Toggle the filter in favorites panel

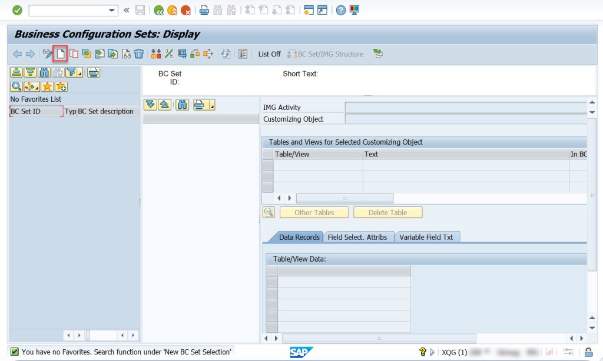(73, 72)
